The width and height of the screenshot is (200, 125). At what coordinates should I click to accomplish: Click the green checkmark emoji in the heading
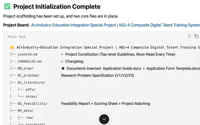(7, 6)
